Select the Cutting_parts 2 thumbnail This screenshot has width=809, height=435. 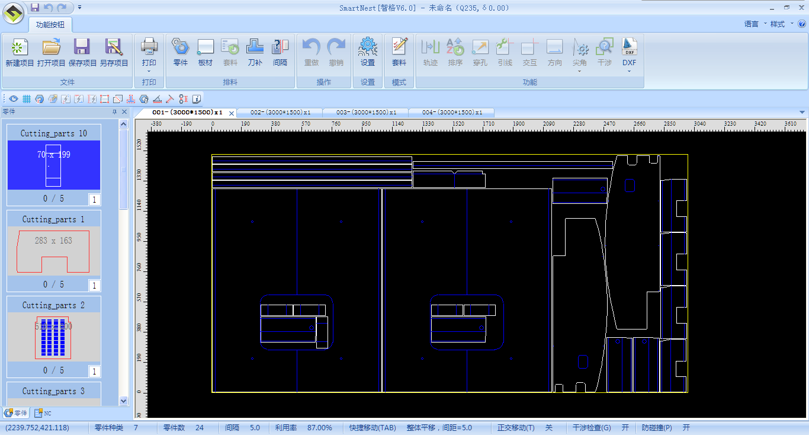[54, 337]
